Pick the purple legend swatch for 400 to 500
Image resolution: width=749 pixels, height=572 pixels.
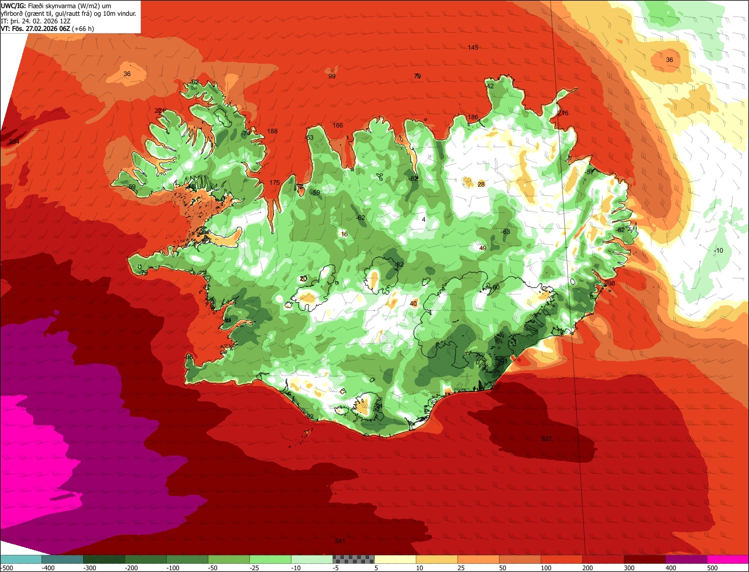pos(686,559)
